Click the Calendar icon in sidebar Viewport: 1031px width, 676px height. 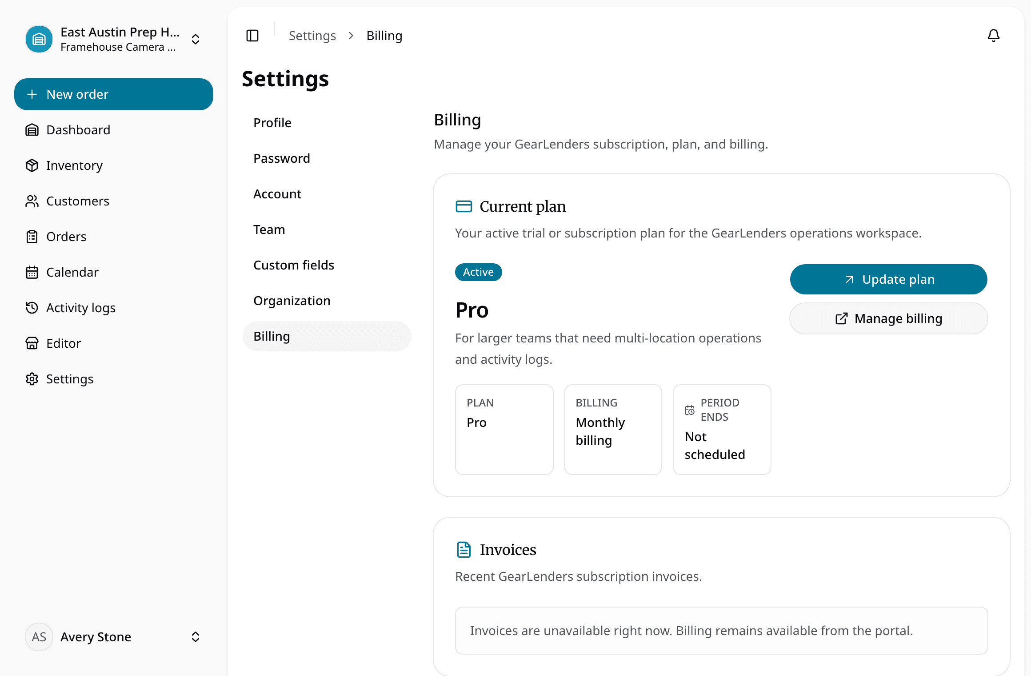click(32, 272)
